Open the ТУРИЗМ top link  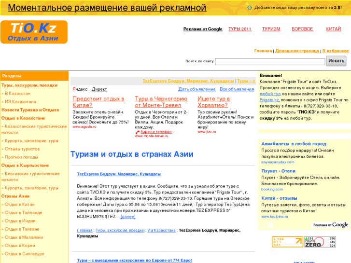point(271,29)
